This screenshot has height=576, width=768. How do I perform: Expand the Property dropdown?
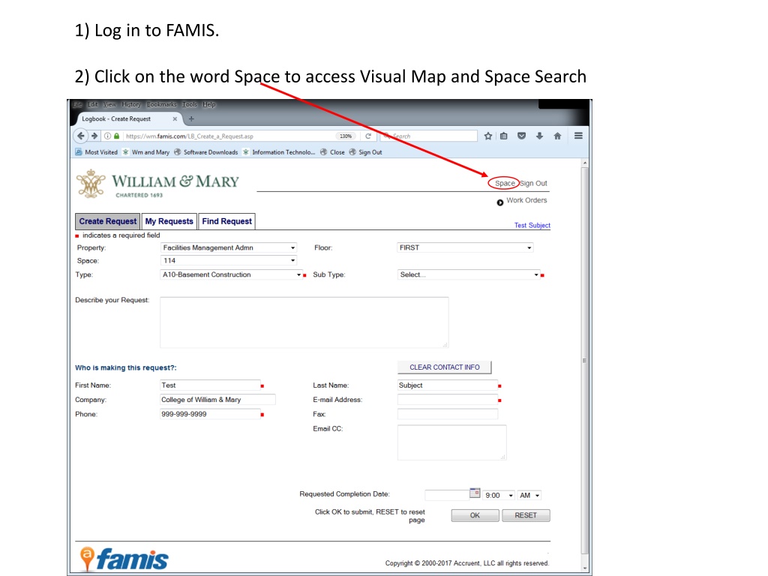pos(229,247)
